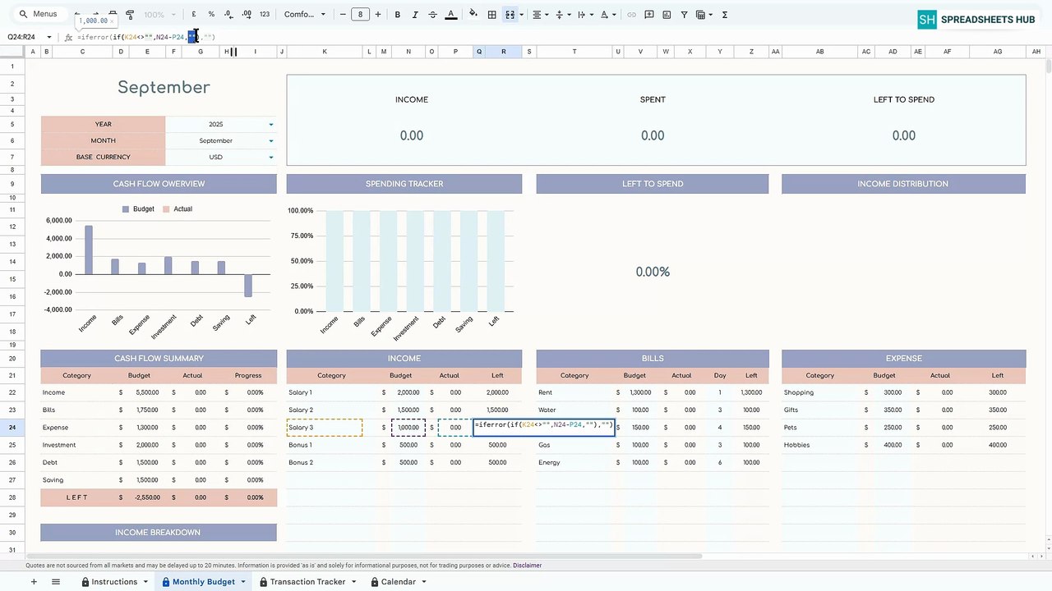Open text wrapping options
The height and width of the screenshot is (591, 1052).
point(584,15)
